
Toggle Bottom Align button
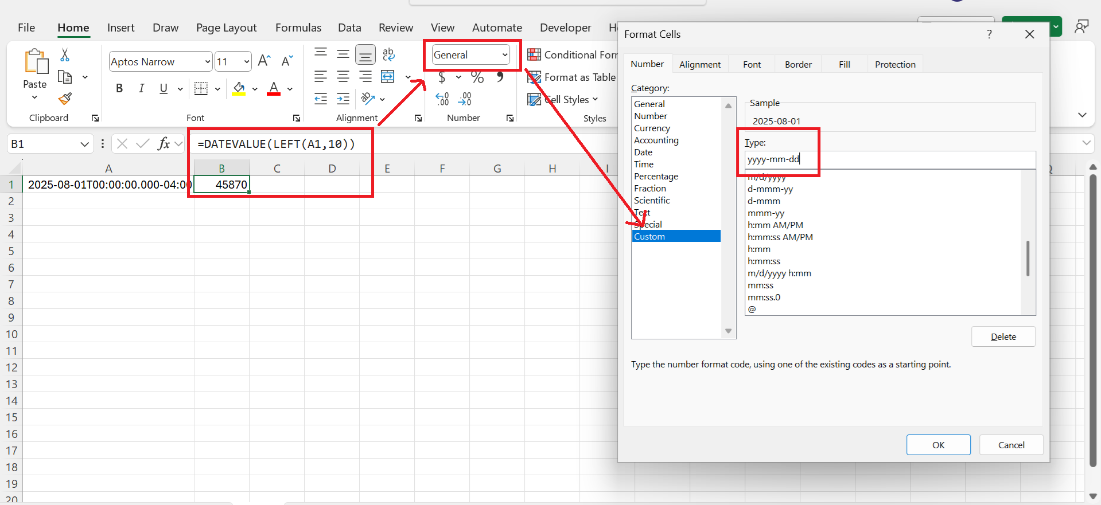point(365,54)
